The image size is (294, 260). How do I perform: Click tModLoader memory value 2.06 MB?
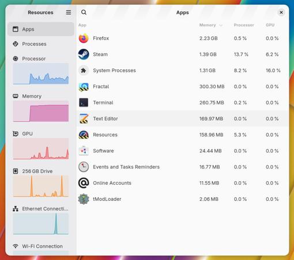tap(209, 199)
